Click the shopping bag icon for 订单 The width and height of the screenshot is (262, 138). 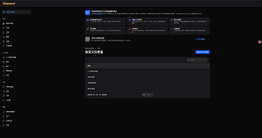pos(4,32)
